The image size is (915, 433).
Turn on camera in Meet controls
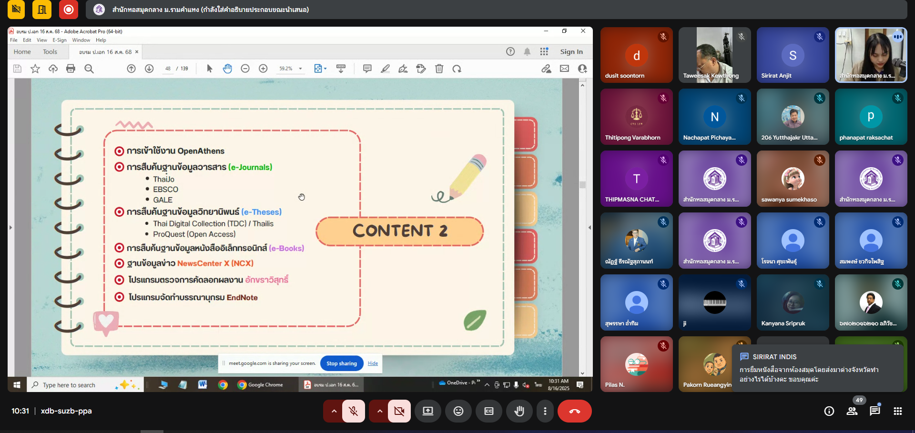[x=399, y=411]
